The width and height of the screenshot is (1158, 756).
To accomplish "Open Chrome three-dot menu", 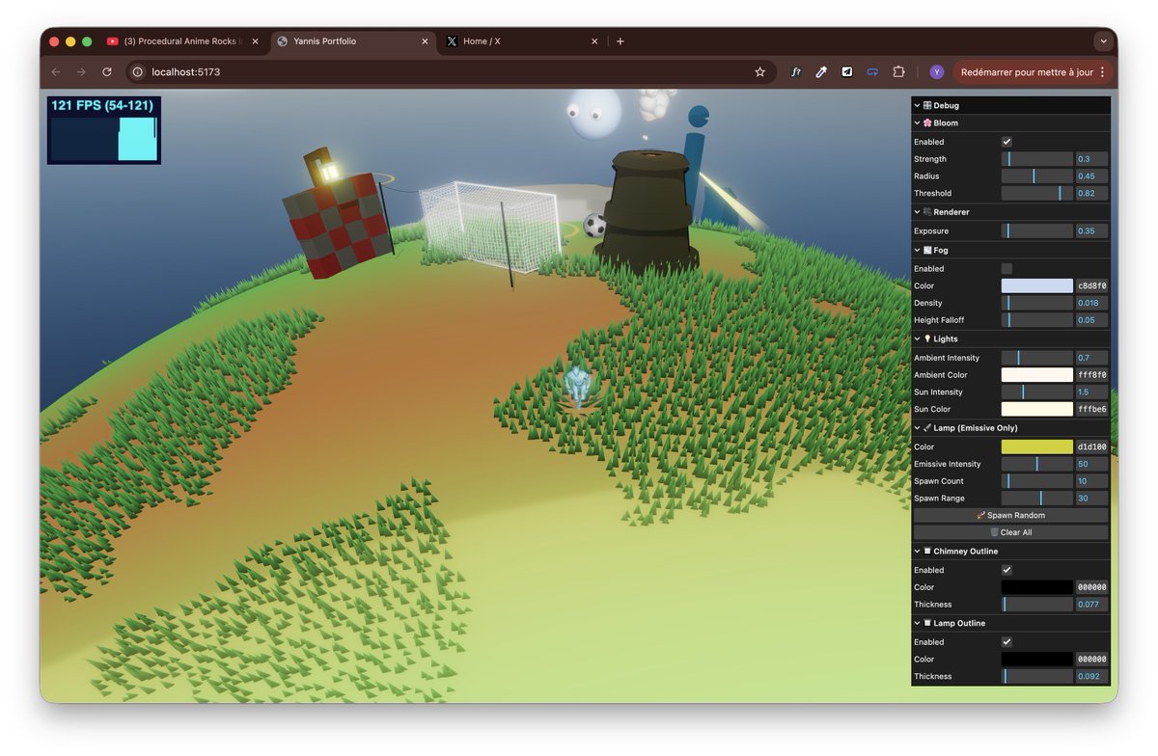I will (x=1102, y=72).
